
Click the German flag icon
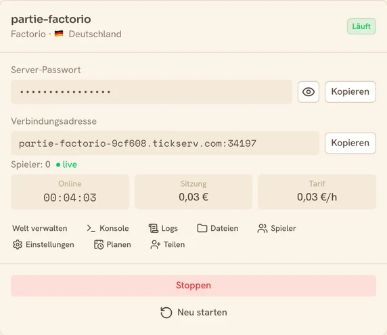[x=59, y=33]
